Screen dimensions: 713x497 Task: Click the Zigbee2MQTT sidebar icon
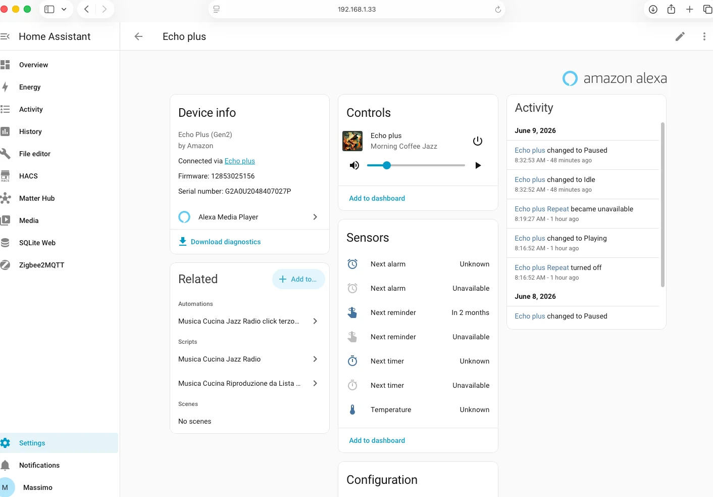pyautogui.click(x=5, y=265)
